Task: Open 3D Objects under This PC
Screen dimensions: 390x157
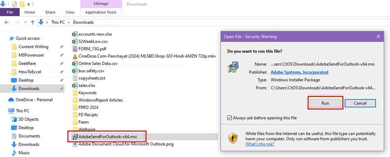Action: pyautogui.click(x=28, y=119)
